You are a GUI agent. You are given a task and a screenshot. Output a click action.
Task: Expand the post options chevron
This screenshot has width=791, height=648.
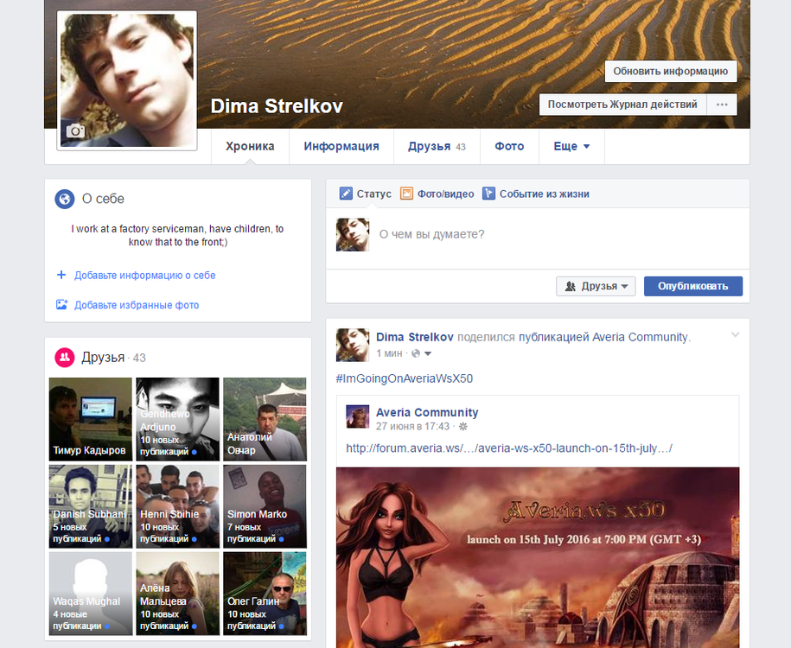(736, 335)
